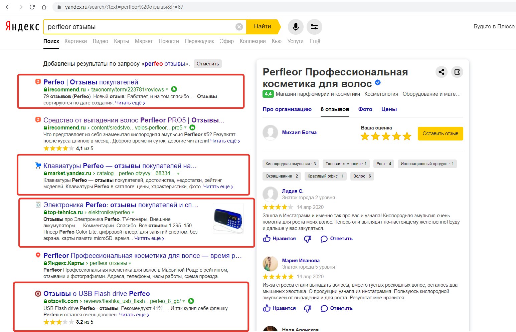Screen dimensions: 516x332
Task: Open the Цены tab in the organization card
Action: coord(389,109)
